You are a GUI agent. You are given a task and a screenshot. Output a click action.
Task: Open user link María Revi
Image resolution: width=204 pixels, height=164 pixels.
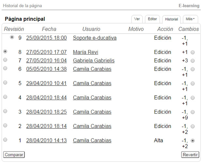coord(86,52)
